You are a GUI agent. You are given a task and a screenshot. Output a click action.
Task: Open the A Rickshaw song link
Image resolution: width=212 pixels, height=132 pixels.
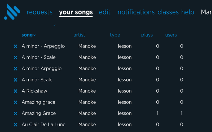pos(34,91)
